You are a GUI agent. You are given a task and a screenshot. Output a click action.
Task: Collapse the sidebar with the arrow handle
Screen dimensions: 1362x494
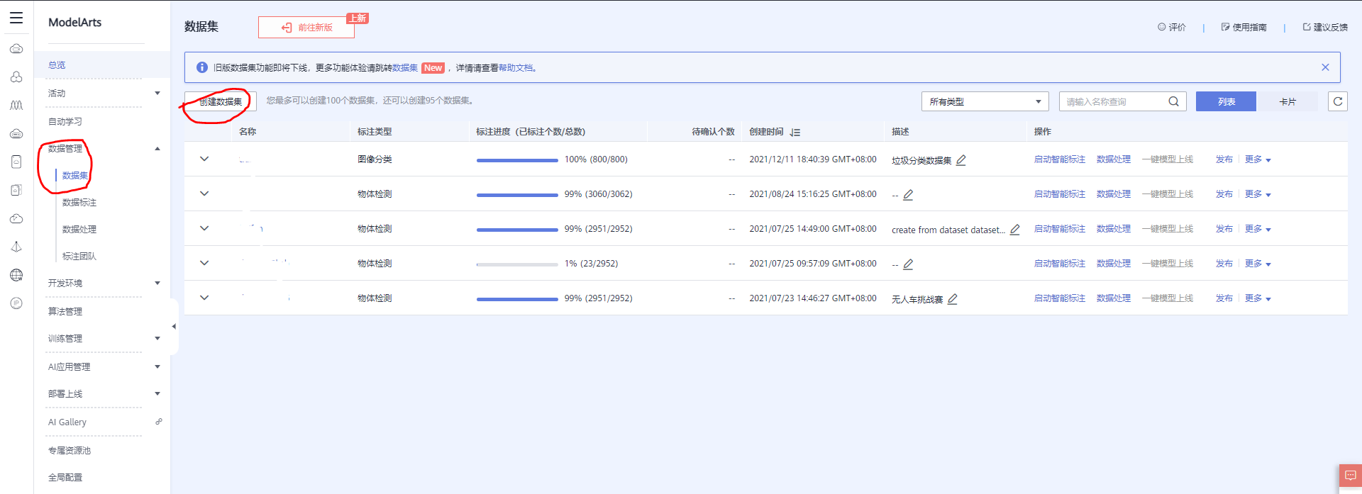174,327
